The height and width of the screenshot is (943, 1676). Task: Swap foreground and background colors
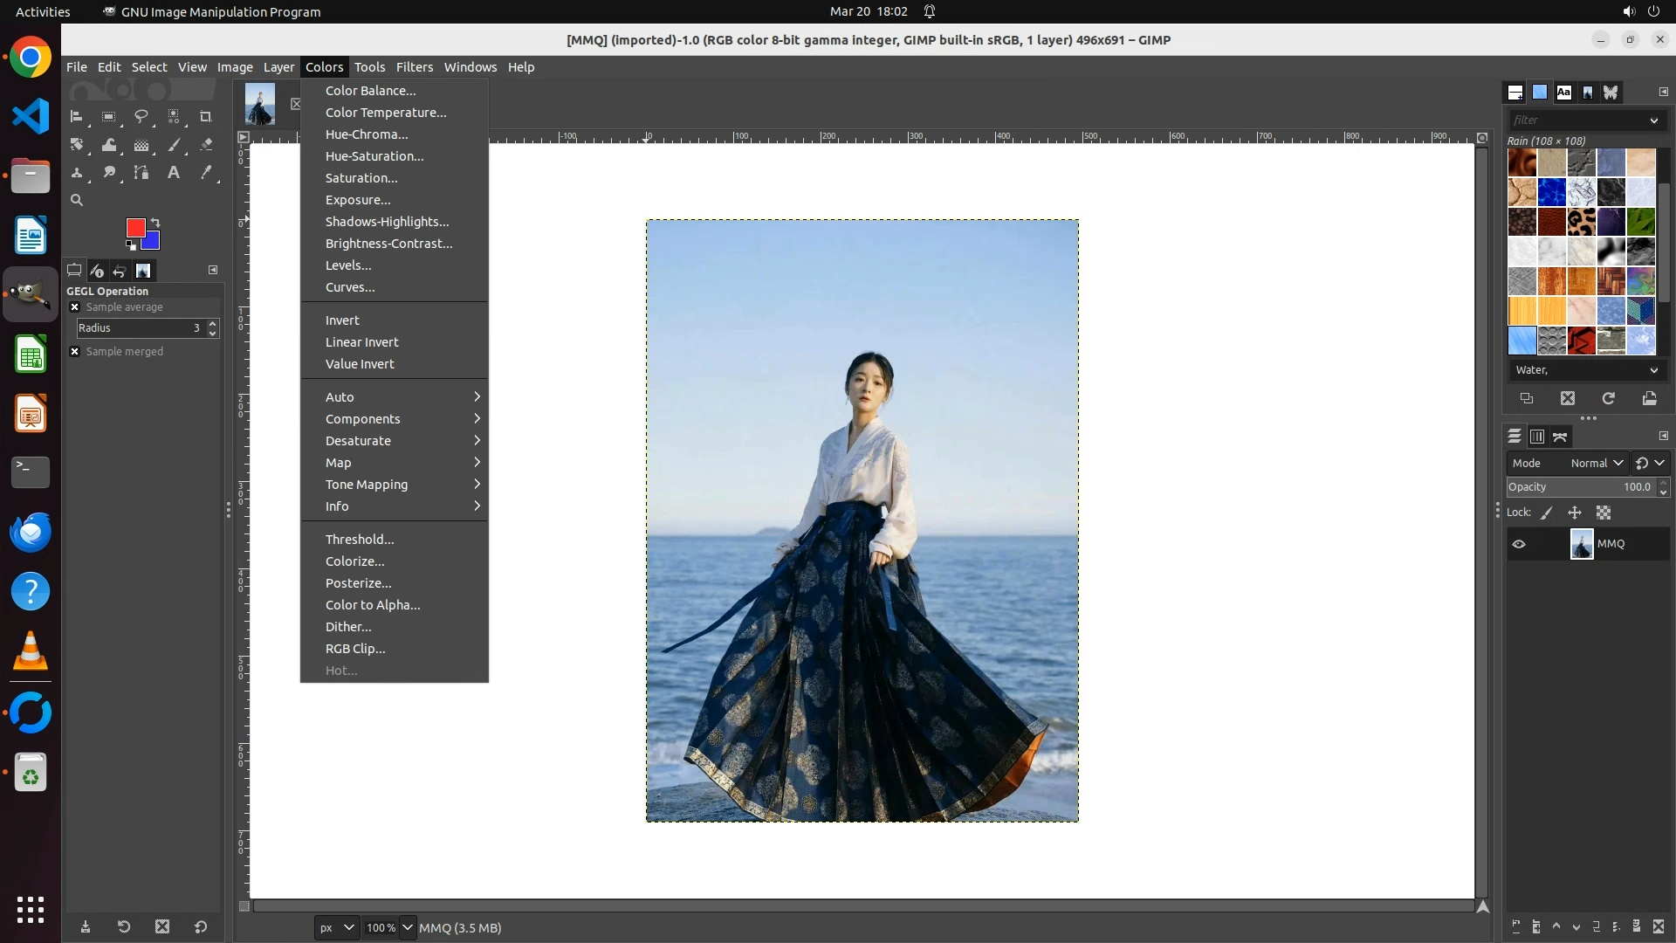155,223
